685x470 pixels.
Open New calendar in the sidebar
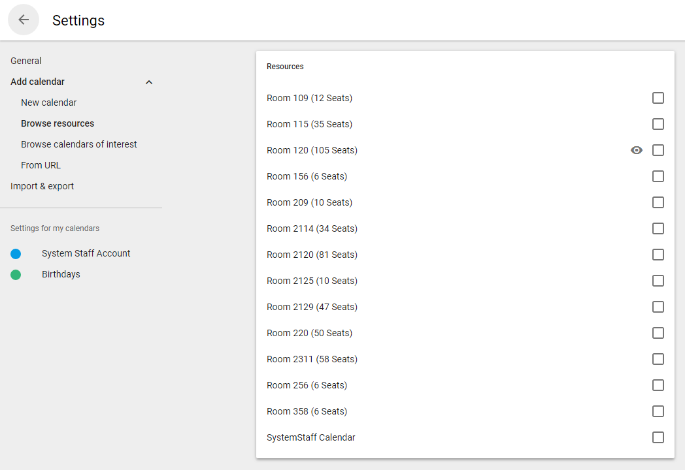click(x=48, y=102)
